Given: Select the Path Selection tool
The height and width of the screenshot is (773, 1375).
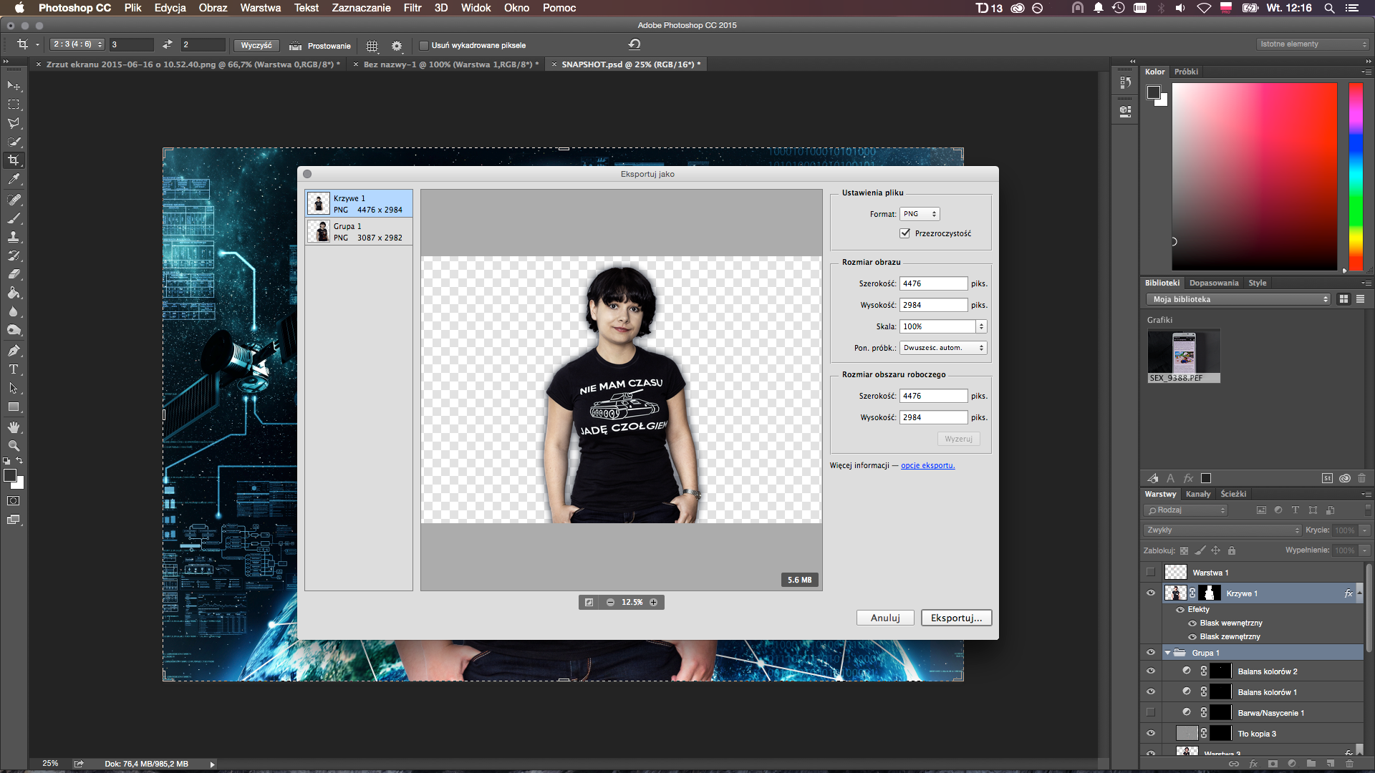Looking at the screenshot, I should [14, 388].
